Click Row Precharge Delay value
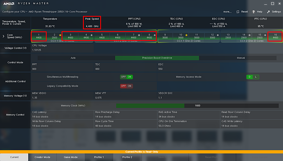 (103, 117)
